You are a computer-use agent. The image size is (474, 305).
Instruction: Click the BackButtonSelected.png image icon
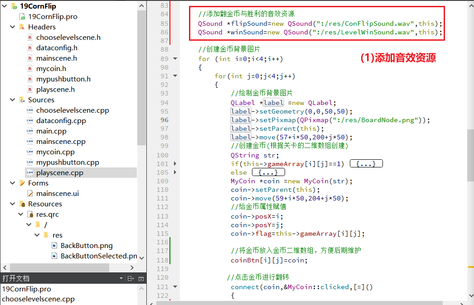(x=54, y=256)
